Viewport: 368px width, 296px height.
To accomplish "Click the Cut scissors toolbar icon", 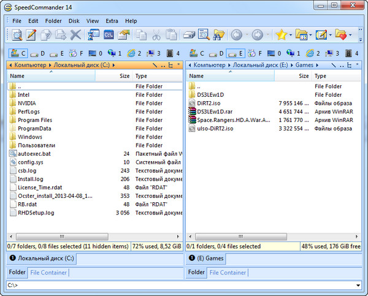I will click(x=156, y=35).
